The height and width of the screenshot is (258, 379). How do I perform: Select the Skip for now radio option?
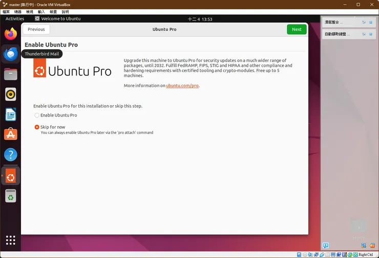(x=37, y=127)
